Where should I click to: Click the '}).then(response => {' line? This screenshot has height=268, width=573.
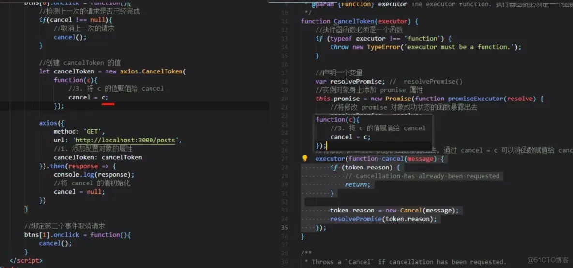click(77, 166)
